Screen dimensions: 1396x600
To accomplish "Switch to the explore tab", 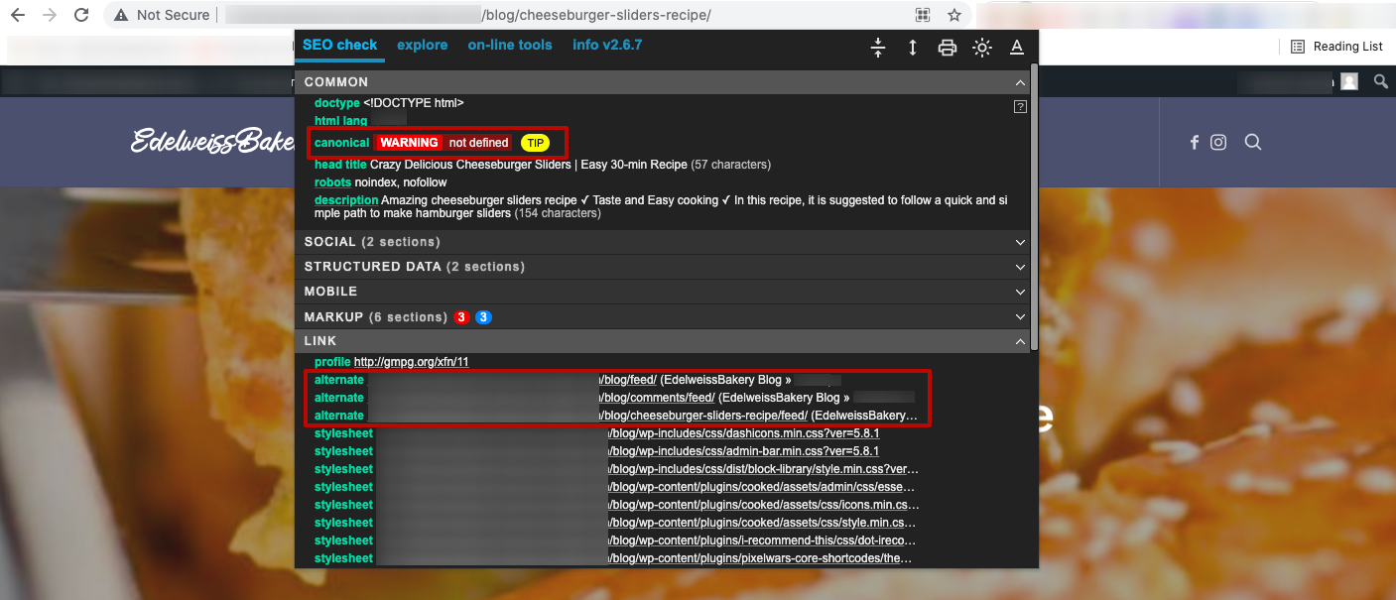I will pyautogui.click(x=422, y=45).
